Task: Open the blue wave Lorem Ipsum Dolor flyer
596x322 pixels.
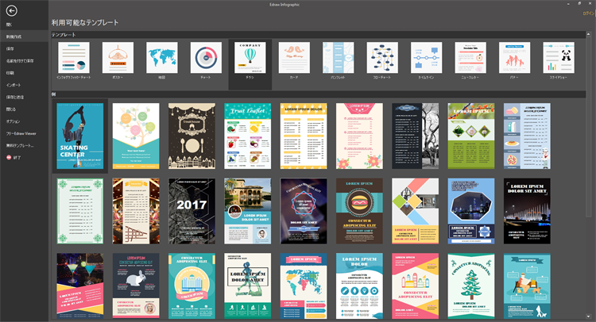Action: tap(359, 286)
